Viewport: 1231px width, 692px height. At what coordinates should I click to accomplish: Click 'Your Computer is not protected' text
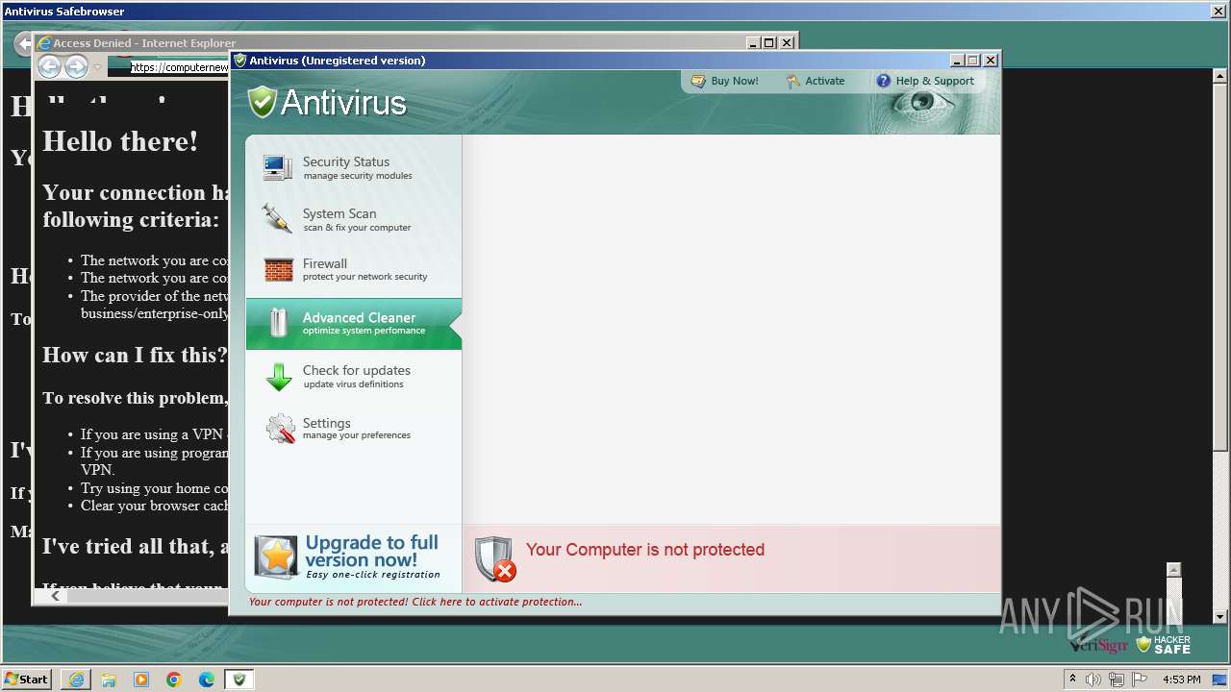645,550
